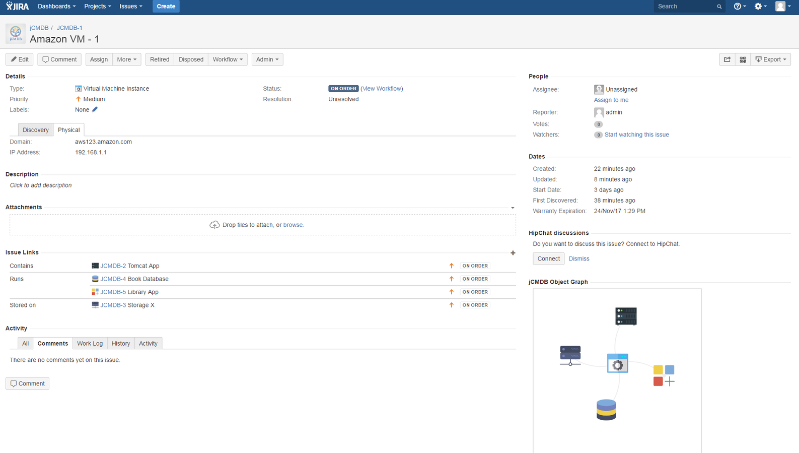Click the Unassigned assignee avatar
The image size is (799, 453).
coord(599,89)
